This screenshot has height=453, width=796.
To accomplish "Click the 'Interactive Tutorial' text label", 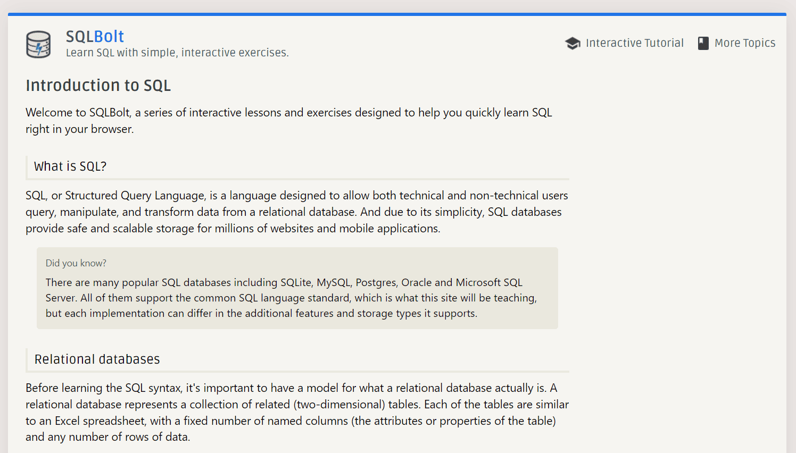I will point(635,43).
